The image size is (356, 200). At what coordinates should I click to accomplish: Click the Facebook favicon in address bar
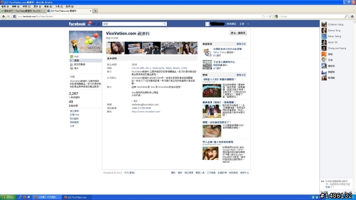(14, 16)
